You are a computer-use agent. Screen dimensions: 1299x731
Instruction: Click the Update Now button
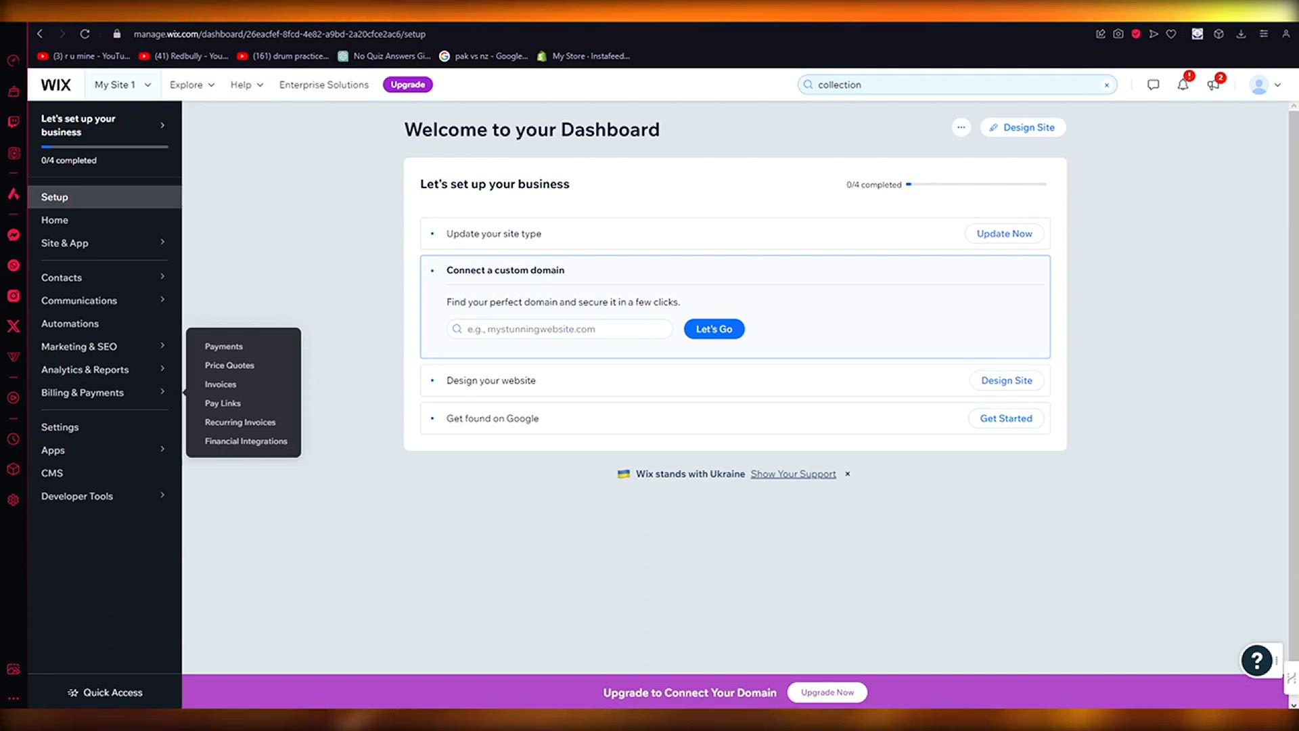pyautogui.click(x=1004, y=234)
